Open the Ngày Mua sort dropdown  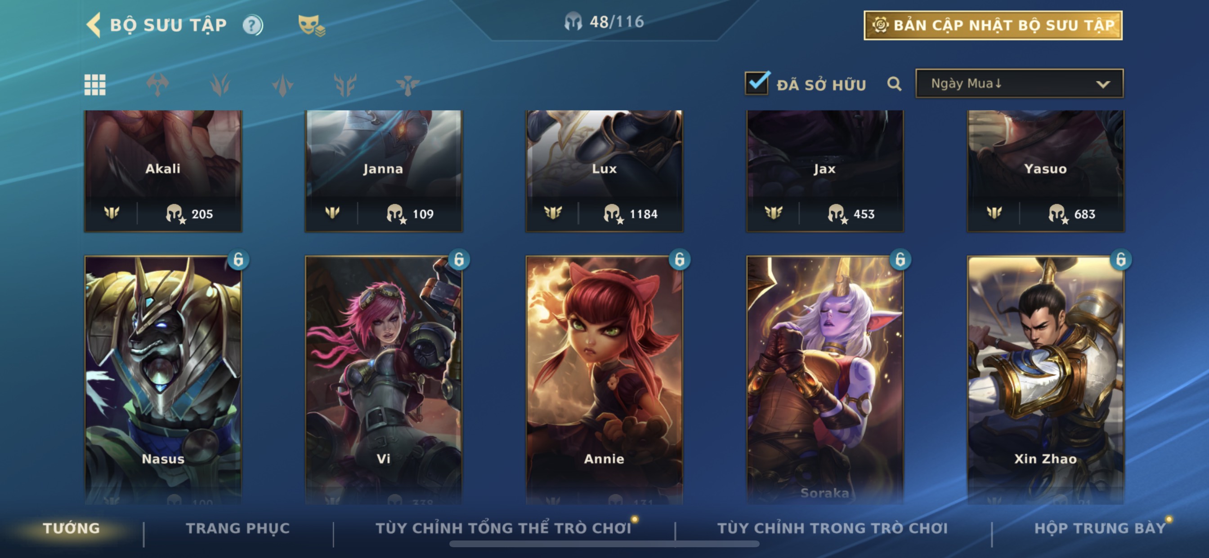[x=1019, y=84]
